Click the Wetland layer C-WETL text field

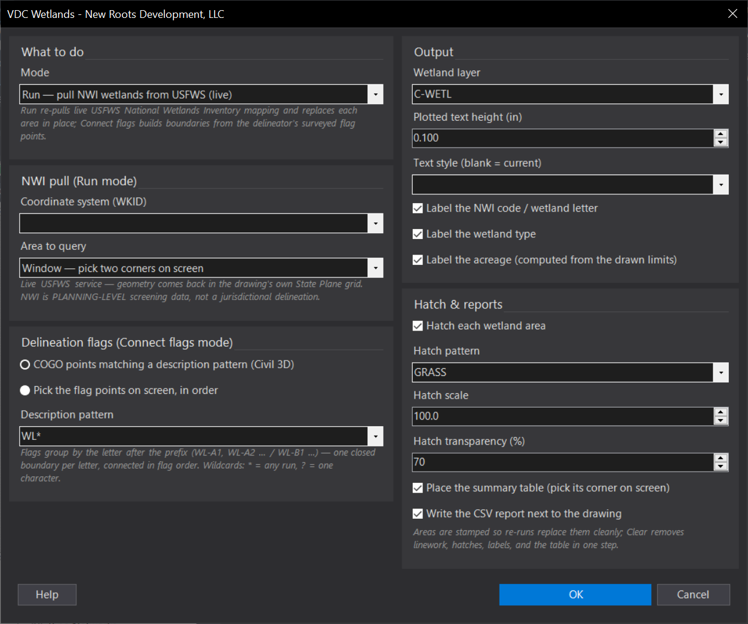(563, 94)
